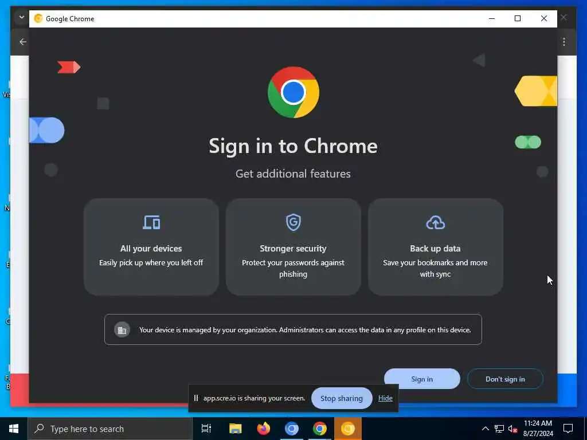Click the Stronger security card title
Screen dimensions: 587x440
[x=293, y=249]
